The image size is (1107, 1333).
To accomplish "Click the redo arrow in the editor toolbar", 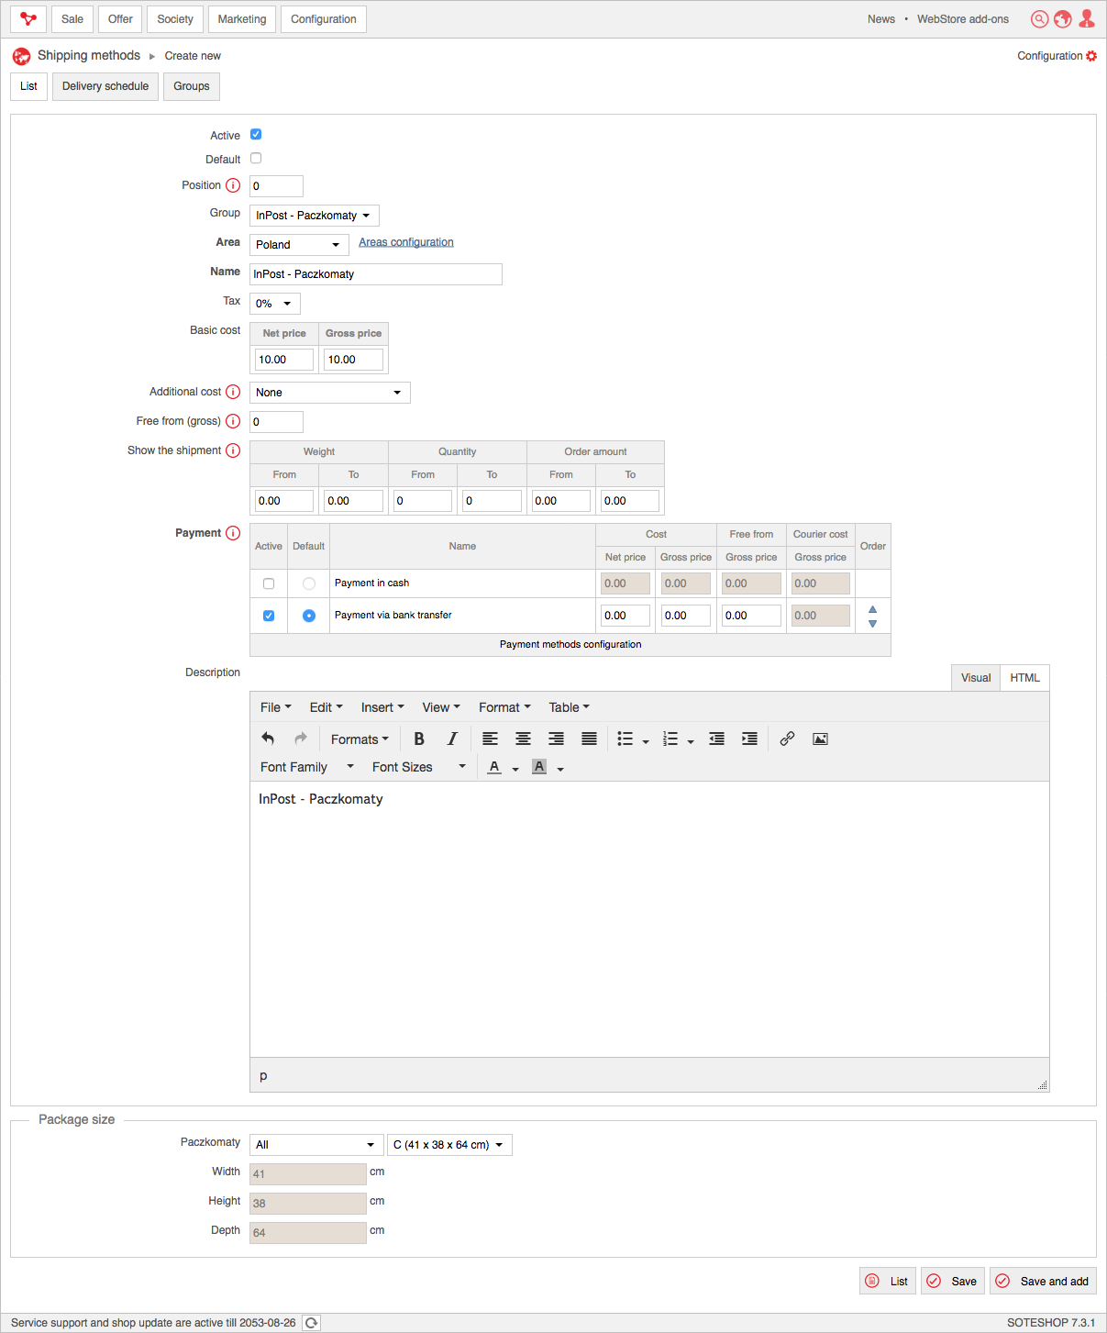I will [301, 739].
